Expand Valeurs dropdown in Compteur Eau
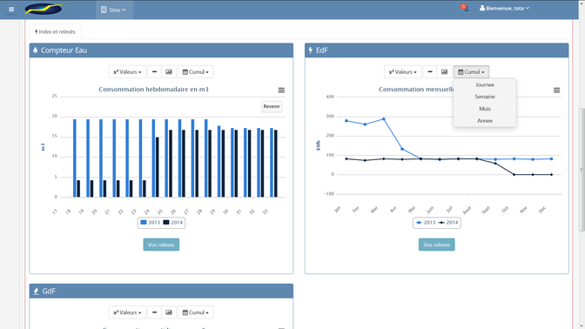 [x=127, y=72]
